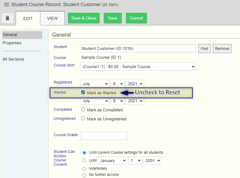
Task: Choose the No further access radio option
Action: (x=84, y=175)
